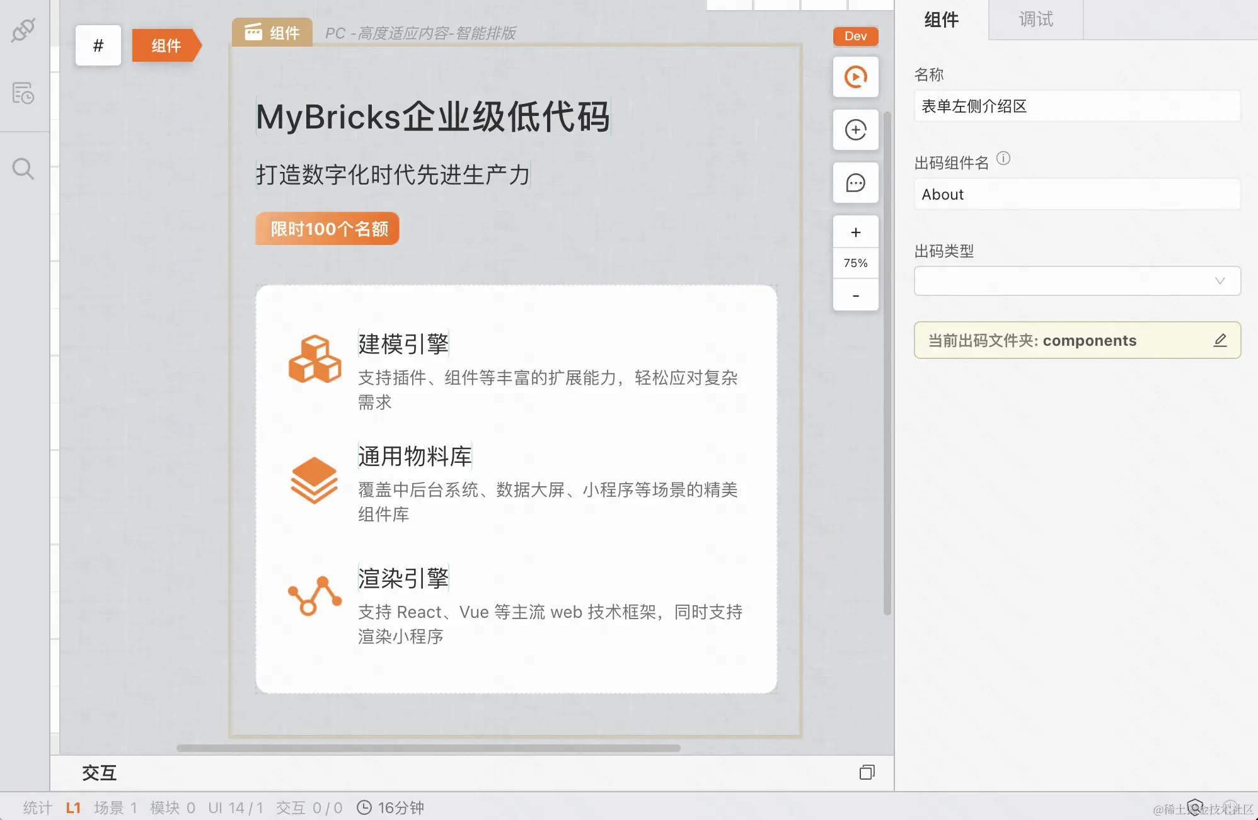Click the # canvas button
This screenshot has width=1258, height=820.
point(98,45)
